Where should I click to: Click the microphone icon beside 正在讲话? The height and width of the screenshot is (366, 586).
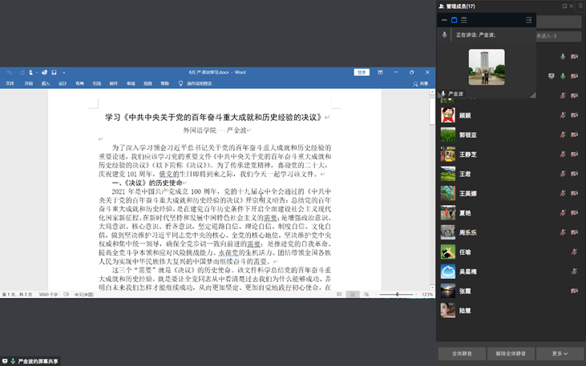[444, 34]
